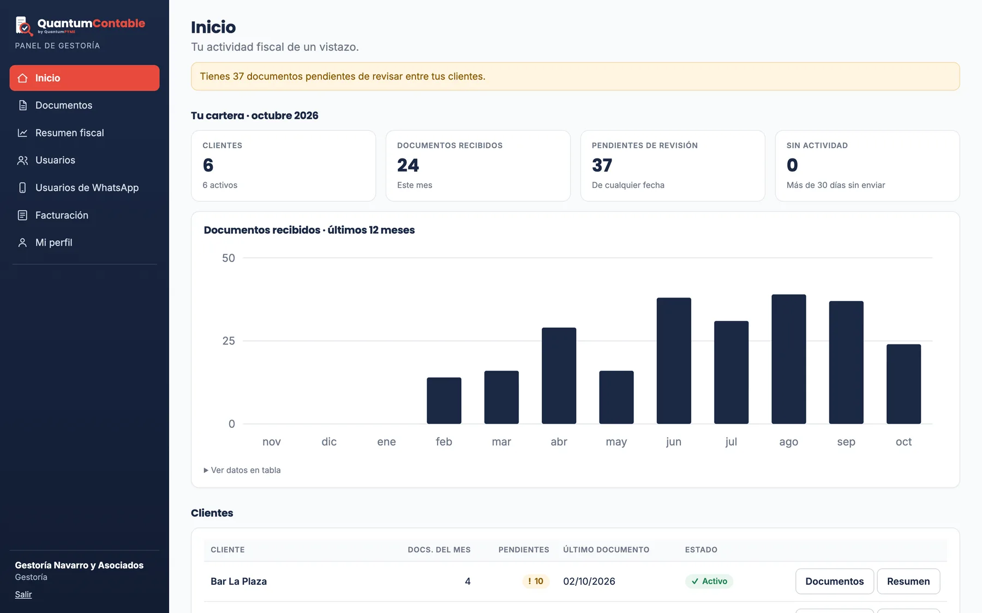Click the 'Último documento' column header
The height and width of the screenshot is (613, 982).
(x=606, y=550)
